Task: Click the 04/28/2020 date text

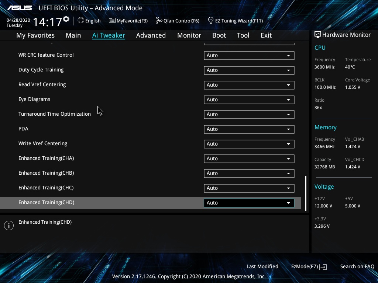Action: tap(18, 20)
